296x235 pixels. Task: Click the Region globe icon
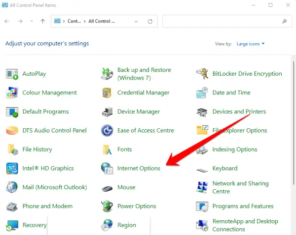(107, 225)
